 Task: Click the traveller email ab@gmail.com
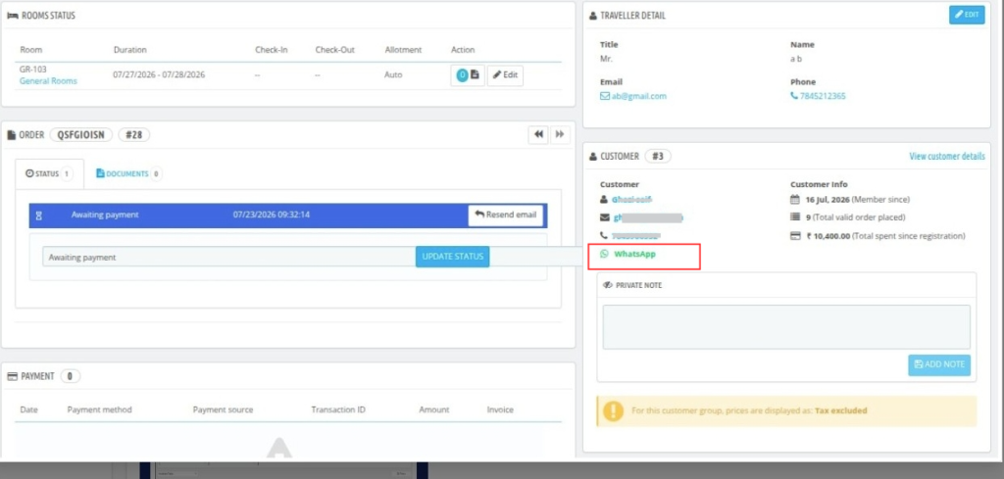pyautogui.click(x=633, y=96)
